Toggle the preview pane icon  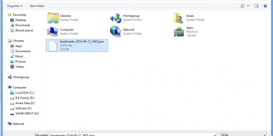point(256,6)
